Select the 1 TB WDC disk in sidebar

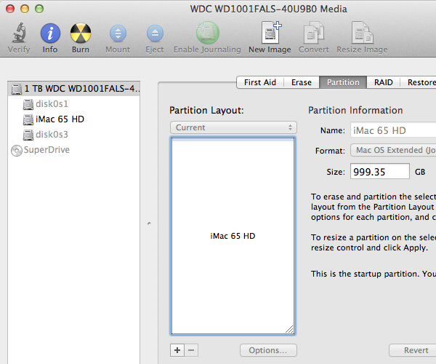click(74, 89)
